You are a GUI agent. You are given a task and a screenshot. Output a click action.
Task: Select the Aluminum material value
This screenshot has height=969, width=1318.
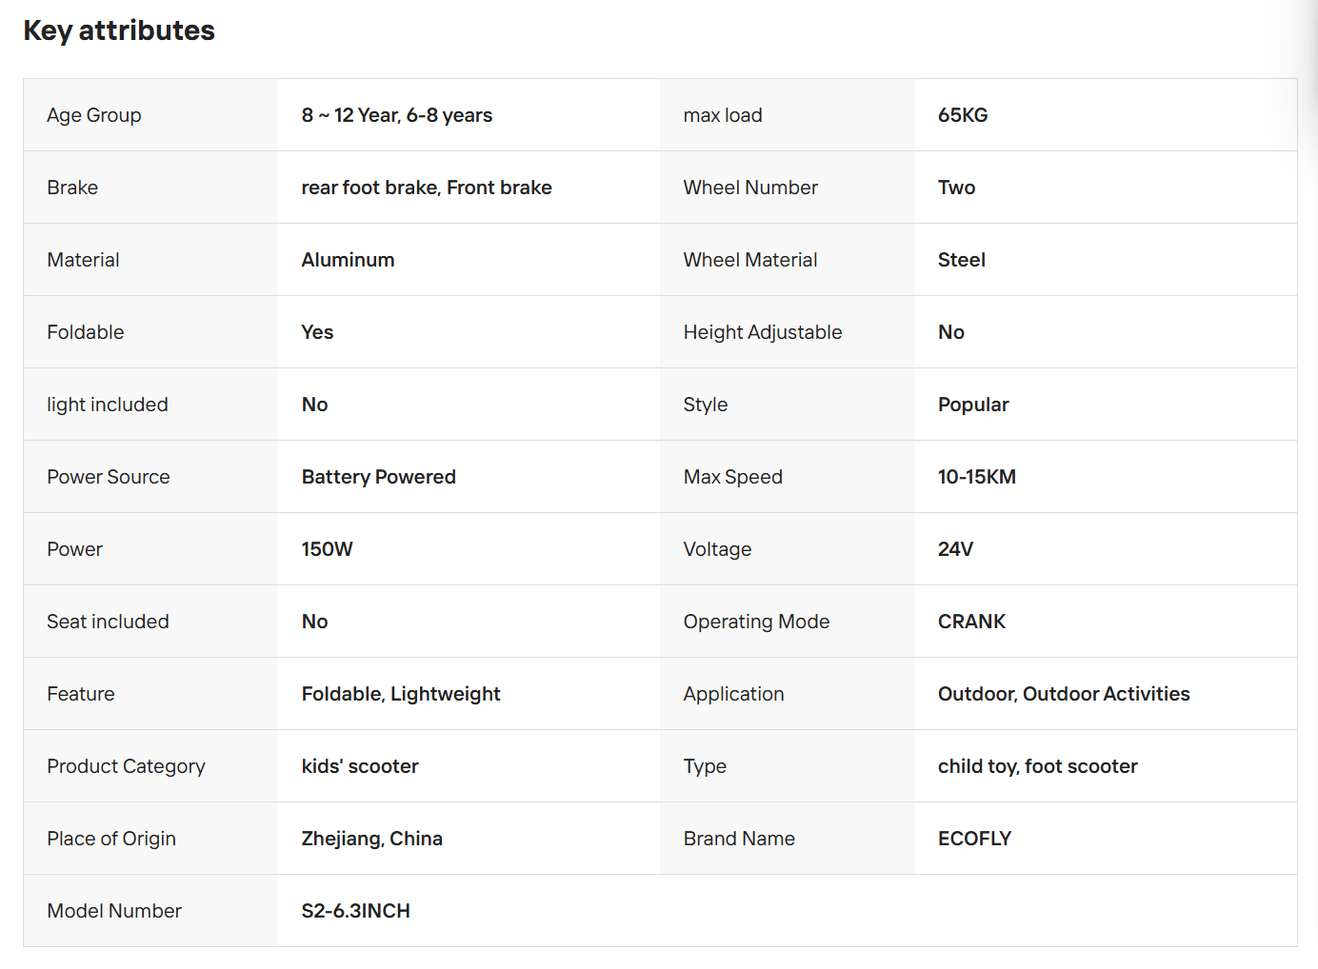tap(348, 260)
